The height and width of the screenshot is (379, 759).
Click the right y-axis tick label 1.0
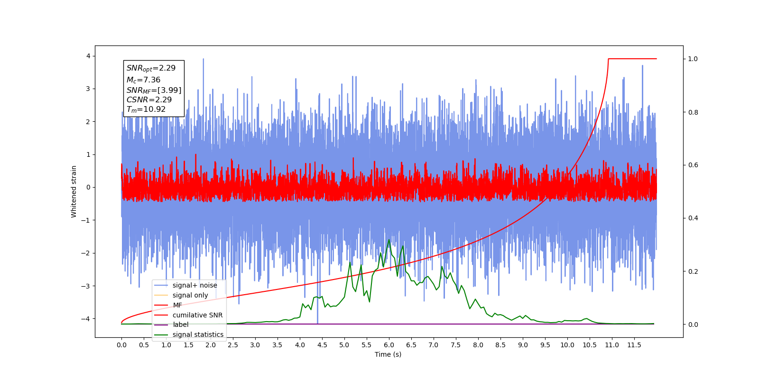693,59
